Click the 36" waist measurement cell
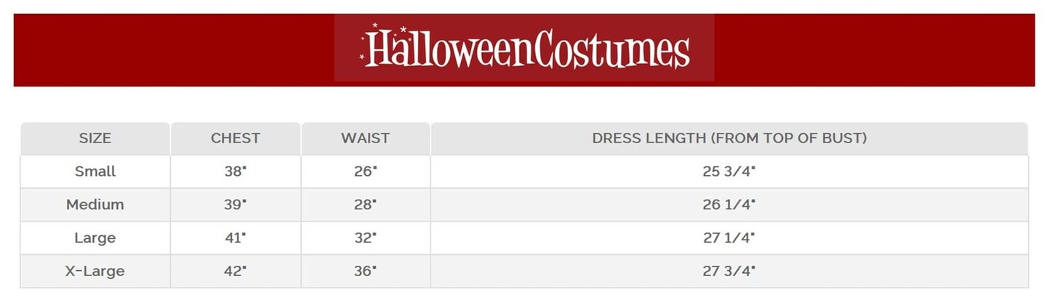This screenshot has width=1047, height=308. [x=365, y=271]
